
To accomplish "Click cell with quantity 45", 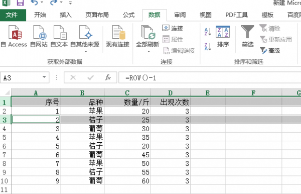I will [x=127, y=155].
